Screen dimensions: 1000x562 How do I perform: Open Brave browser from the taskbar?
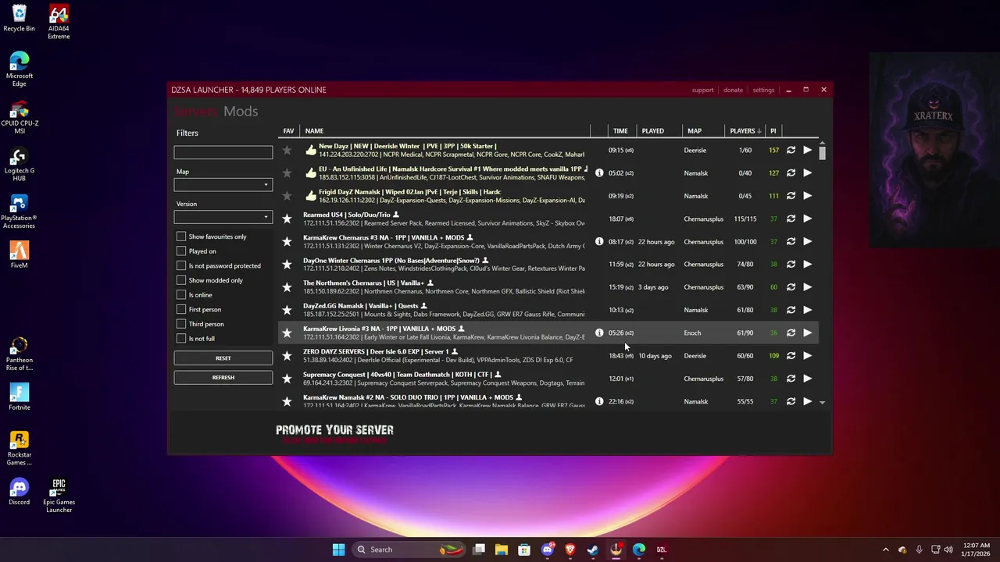click(570, 550)
